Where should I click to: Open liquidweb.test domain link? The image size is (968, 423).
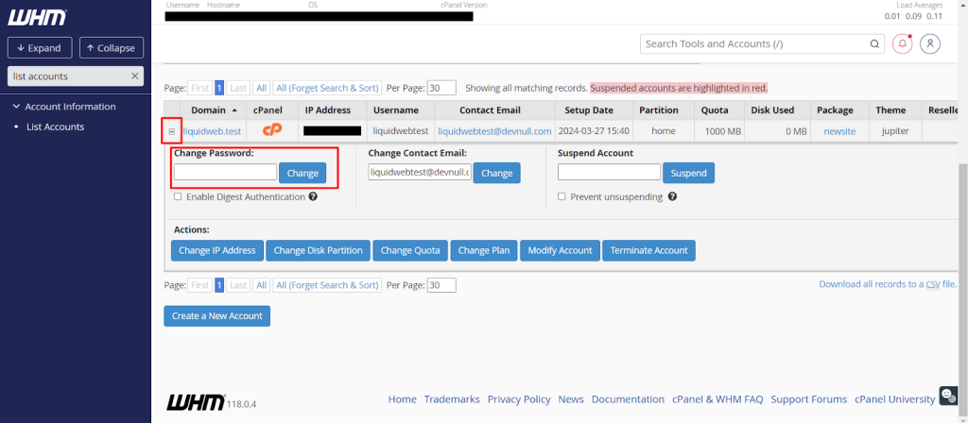pos(212,131)
